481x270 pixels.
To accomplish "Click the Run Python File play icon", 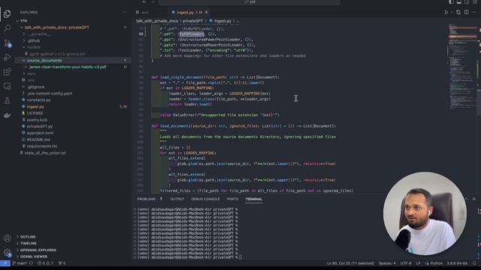I will coord(446,12).
